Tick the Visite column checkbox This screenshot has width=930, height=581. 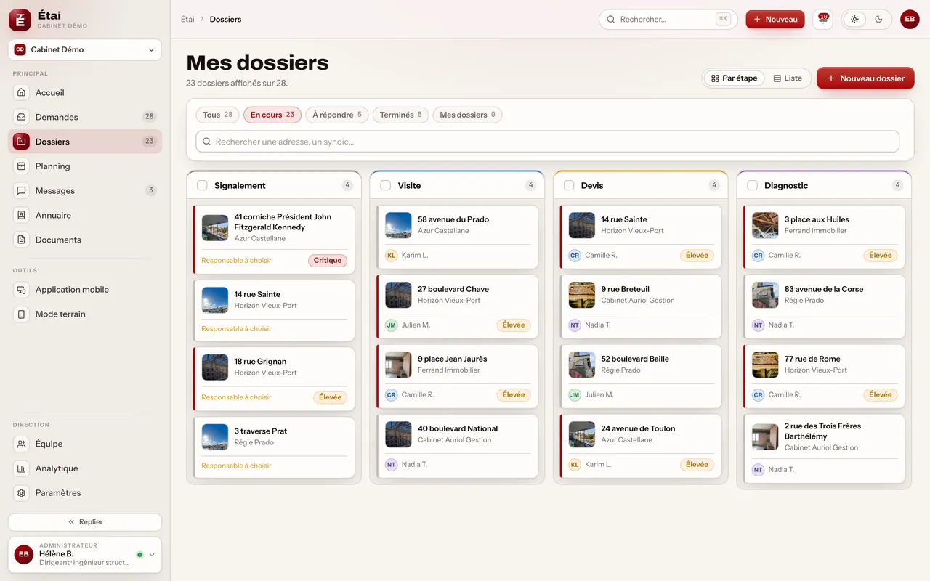pyautogui.click(x=385, y=185)
